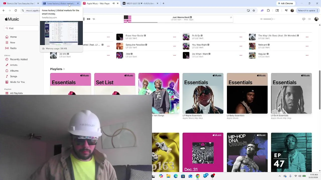321x180 pixels.
Task: Open Artists in Library
Action: click(x=14, y=65)
